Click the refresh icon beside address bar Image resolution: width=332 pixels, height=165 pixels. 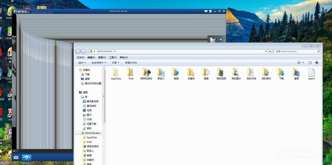(270, 51)
